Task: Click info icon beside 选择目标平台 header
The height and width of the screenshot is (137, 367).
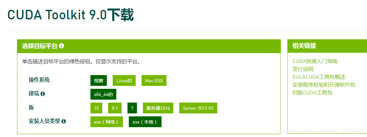Action: [62, 46]
